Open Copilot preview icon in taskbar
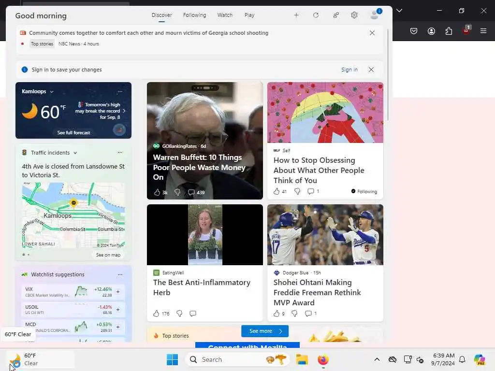The image size is (495, 371). pyautogui.click(x=480, y=359)
